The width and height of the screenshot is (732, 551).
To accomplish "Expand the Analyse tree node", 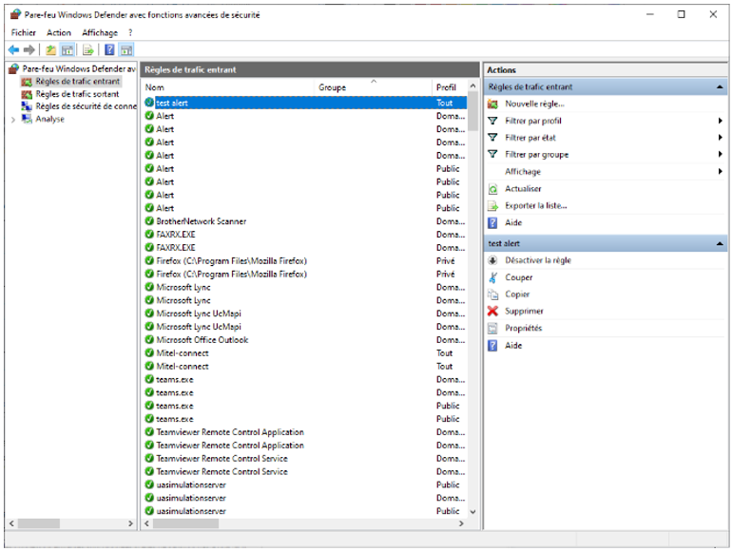I will [13, 120].
